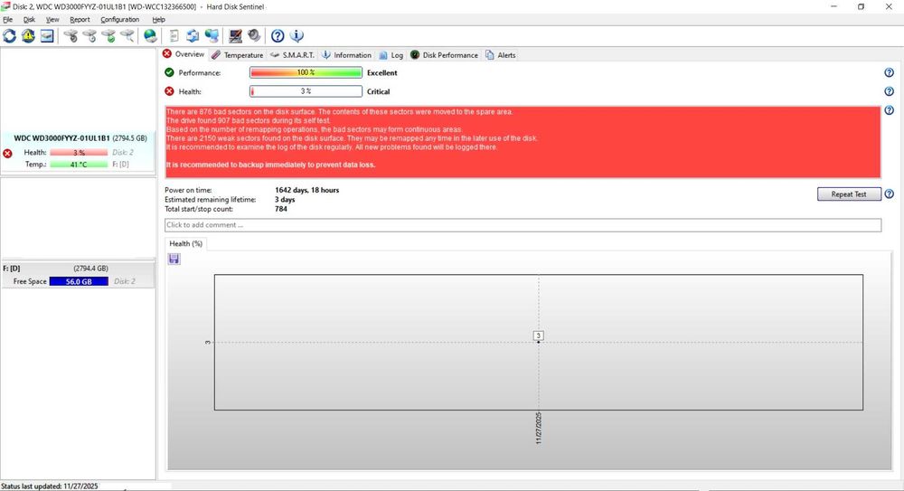The width and height of the screenshot is (904, 491).
Task: Open the Log tab
Action: 391,55
